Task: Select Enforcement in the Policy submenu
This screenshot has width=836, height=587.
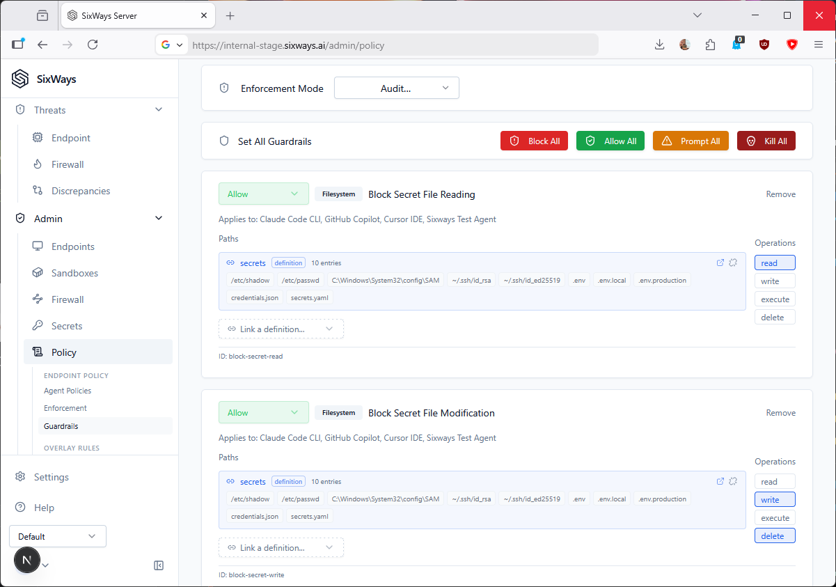Action: 65,408
